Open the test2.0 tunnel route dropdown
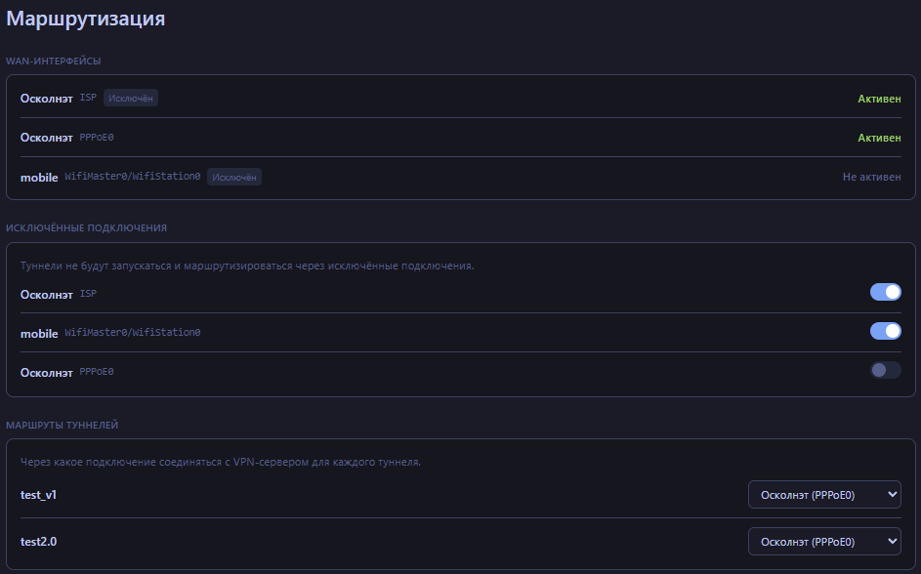This screenshot has height=574, width=921. tap(823, 542)
